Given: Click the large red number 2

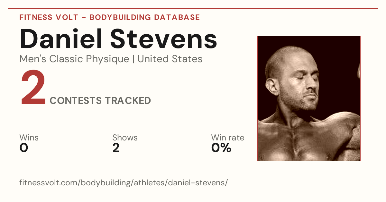Looking at the screenshot, I should (x=33, y=88).
